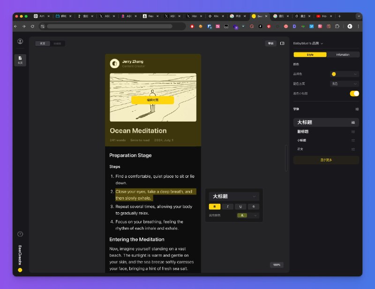Toggle the side panel layout icon
This screenshot has height=289, width=375.
pos(282,43)
